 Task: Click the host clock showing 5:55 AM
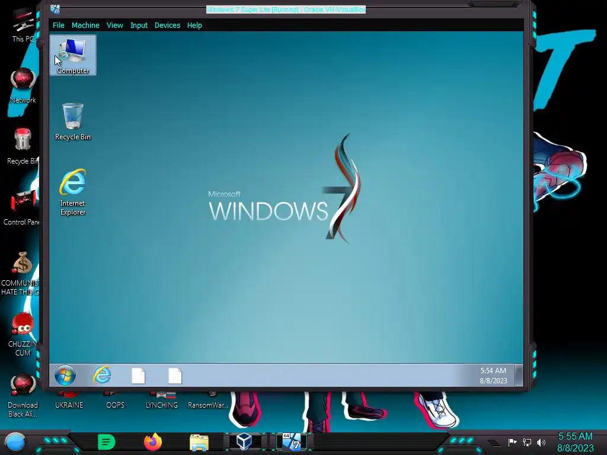point(575,442)
